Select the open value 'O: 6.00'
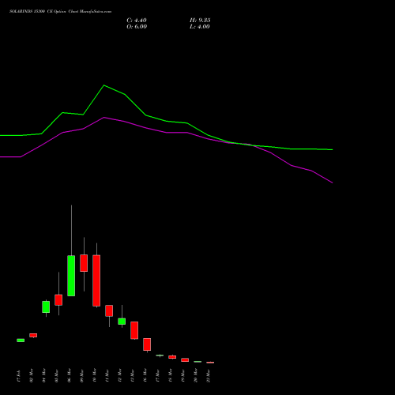The width and height of the screenshot is (395, 395). tap(137, 27)
